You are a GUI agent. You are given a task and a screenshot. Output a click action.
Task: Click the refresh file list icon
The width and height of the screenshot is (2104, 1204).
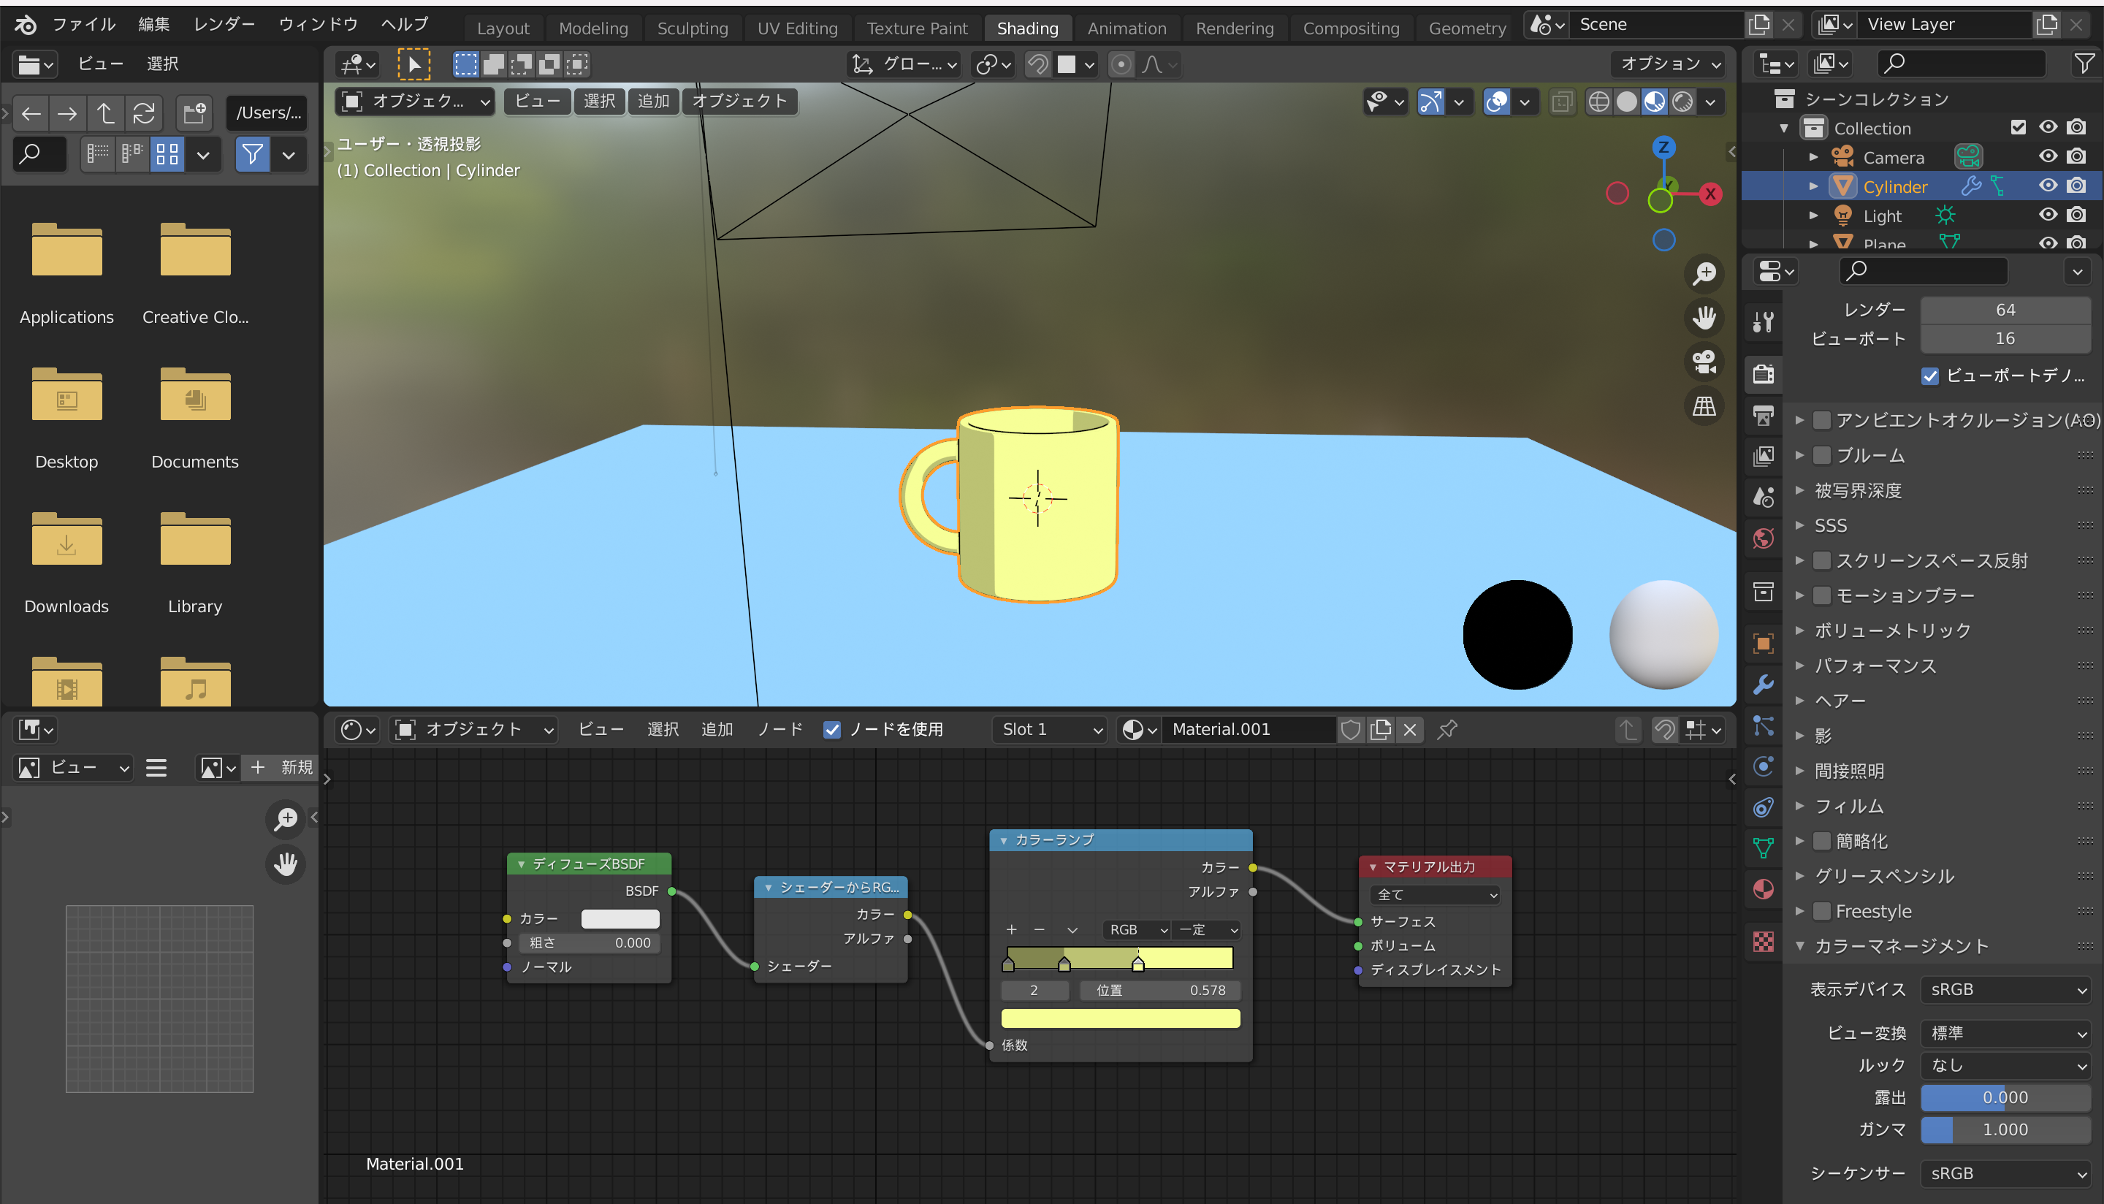(144, 113)
